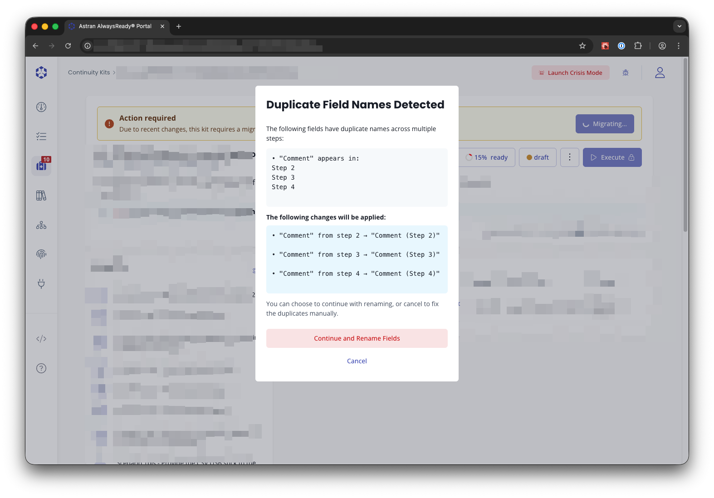Click Continue and Rename Fields
The image size is (714, 498).
click(x=357, y=338)
